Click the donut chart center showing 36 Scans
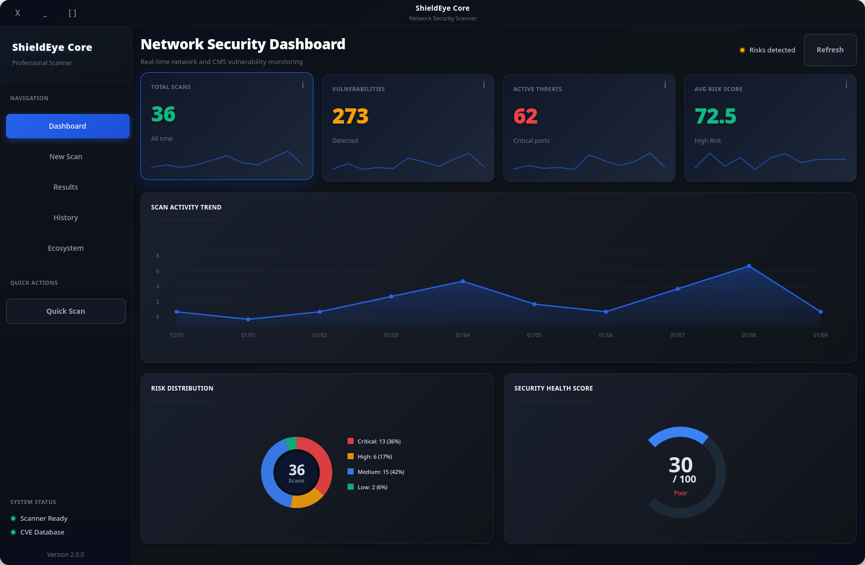Viewport: 865px width, 565px height. [297, 472]
